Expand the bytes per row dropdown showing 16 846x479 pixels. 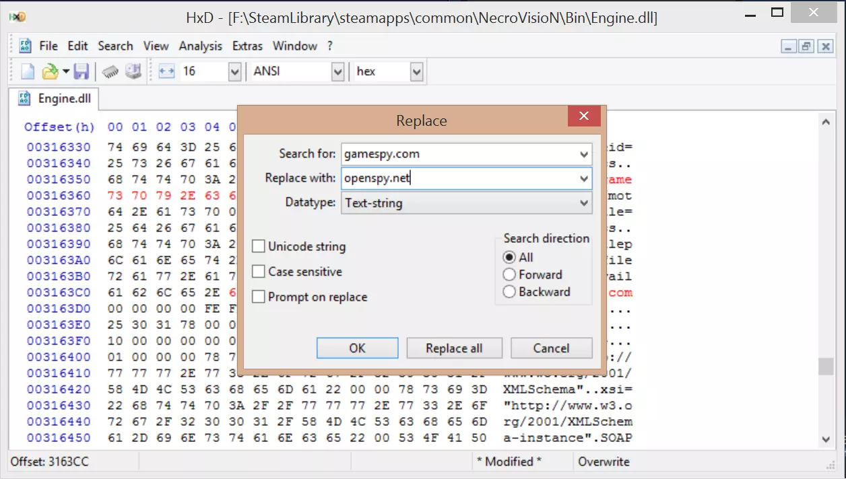click(x=234, y=71)
